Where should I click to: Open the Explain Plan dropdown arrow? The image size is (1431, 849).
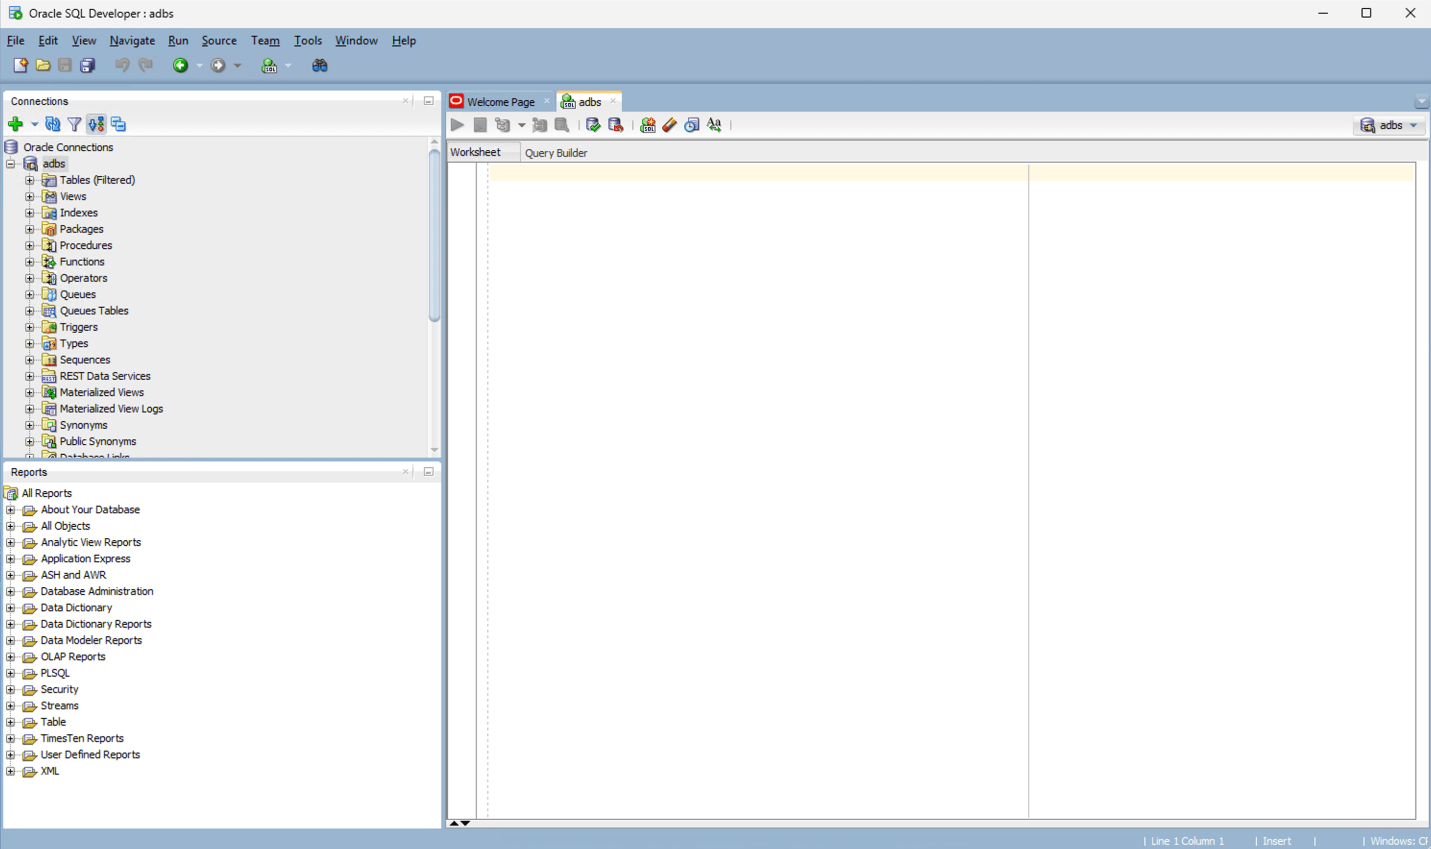point(521,125)
